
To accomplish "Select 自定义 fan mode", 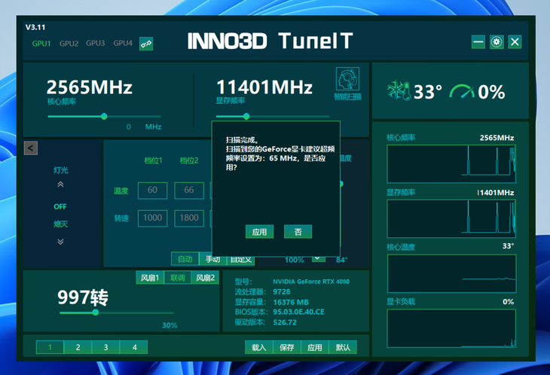I will point(240,259).
